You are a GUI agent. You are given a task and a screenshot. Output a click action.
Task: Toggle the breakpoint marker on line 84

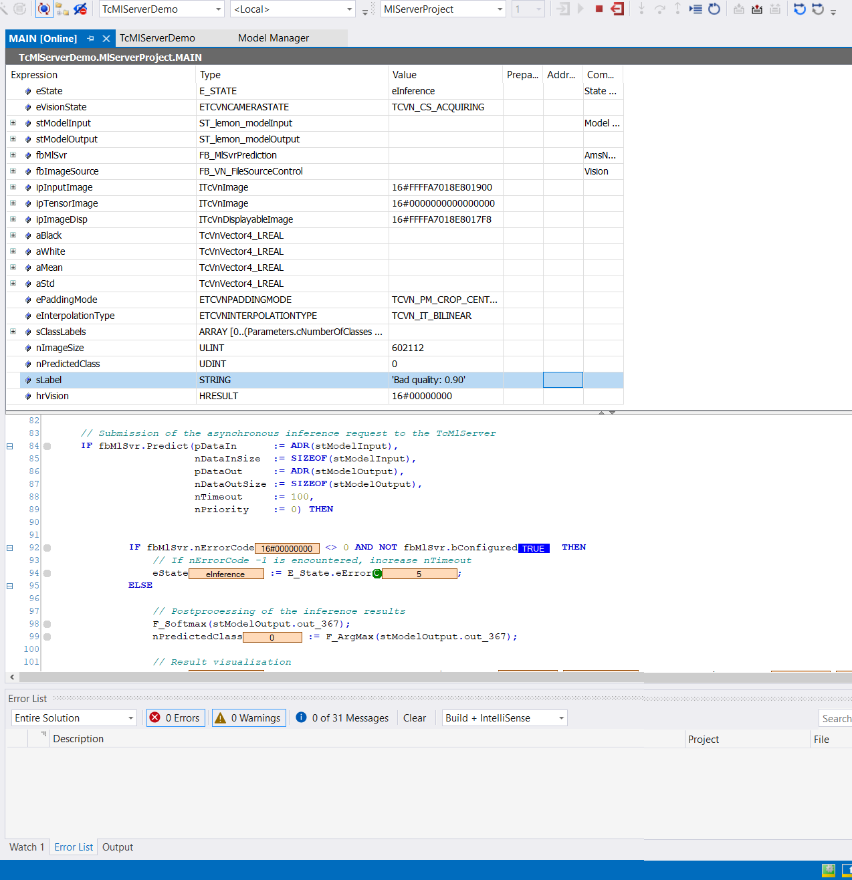pyautogui.click(x=47, y=446)
